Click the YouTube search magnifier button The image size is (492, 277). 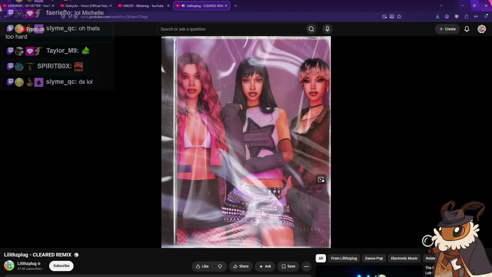click(311, 29)
